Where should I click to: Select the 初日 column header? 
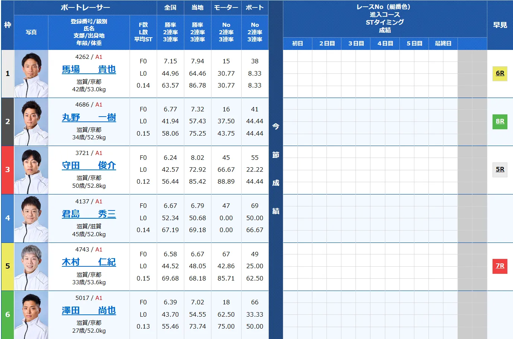[x=297, y=44]
